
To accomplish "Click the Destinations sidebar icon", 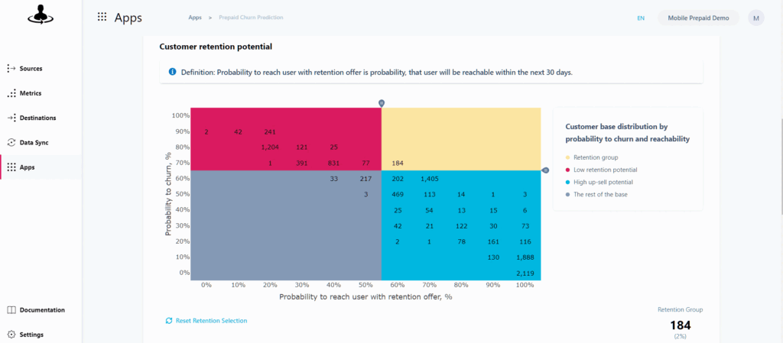I will pyautogui.click(x=11, y=118).
